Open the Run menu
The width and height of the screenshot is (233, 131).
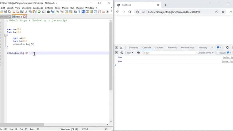[72, 8]
